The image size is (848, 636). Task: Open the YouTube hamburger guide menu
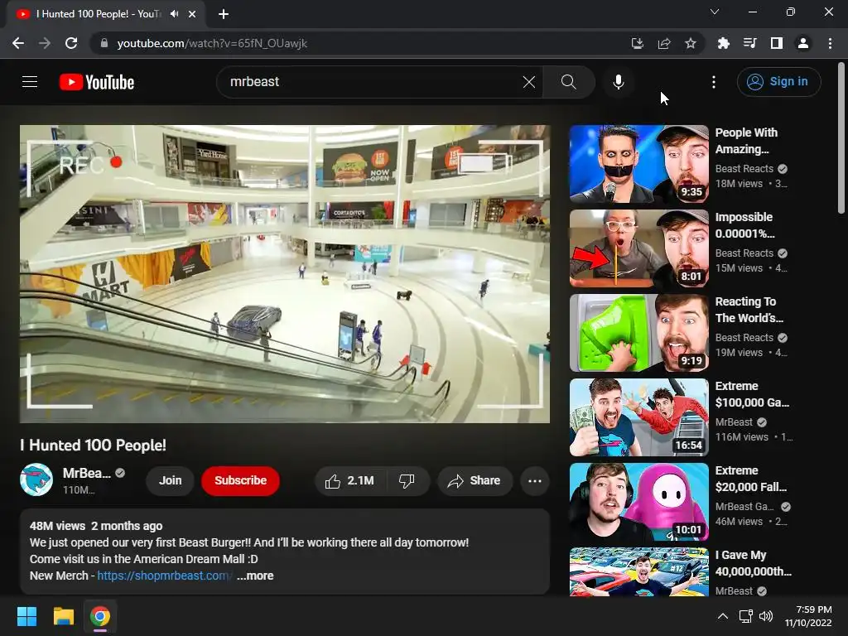(x=30, y=82)
